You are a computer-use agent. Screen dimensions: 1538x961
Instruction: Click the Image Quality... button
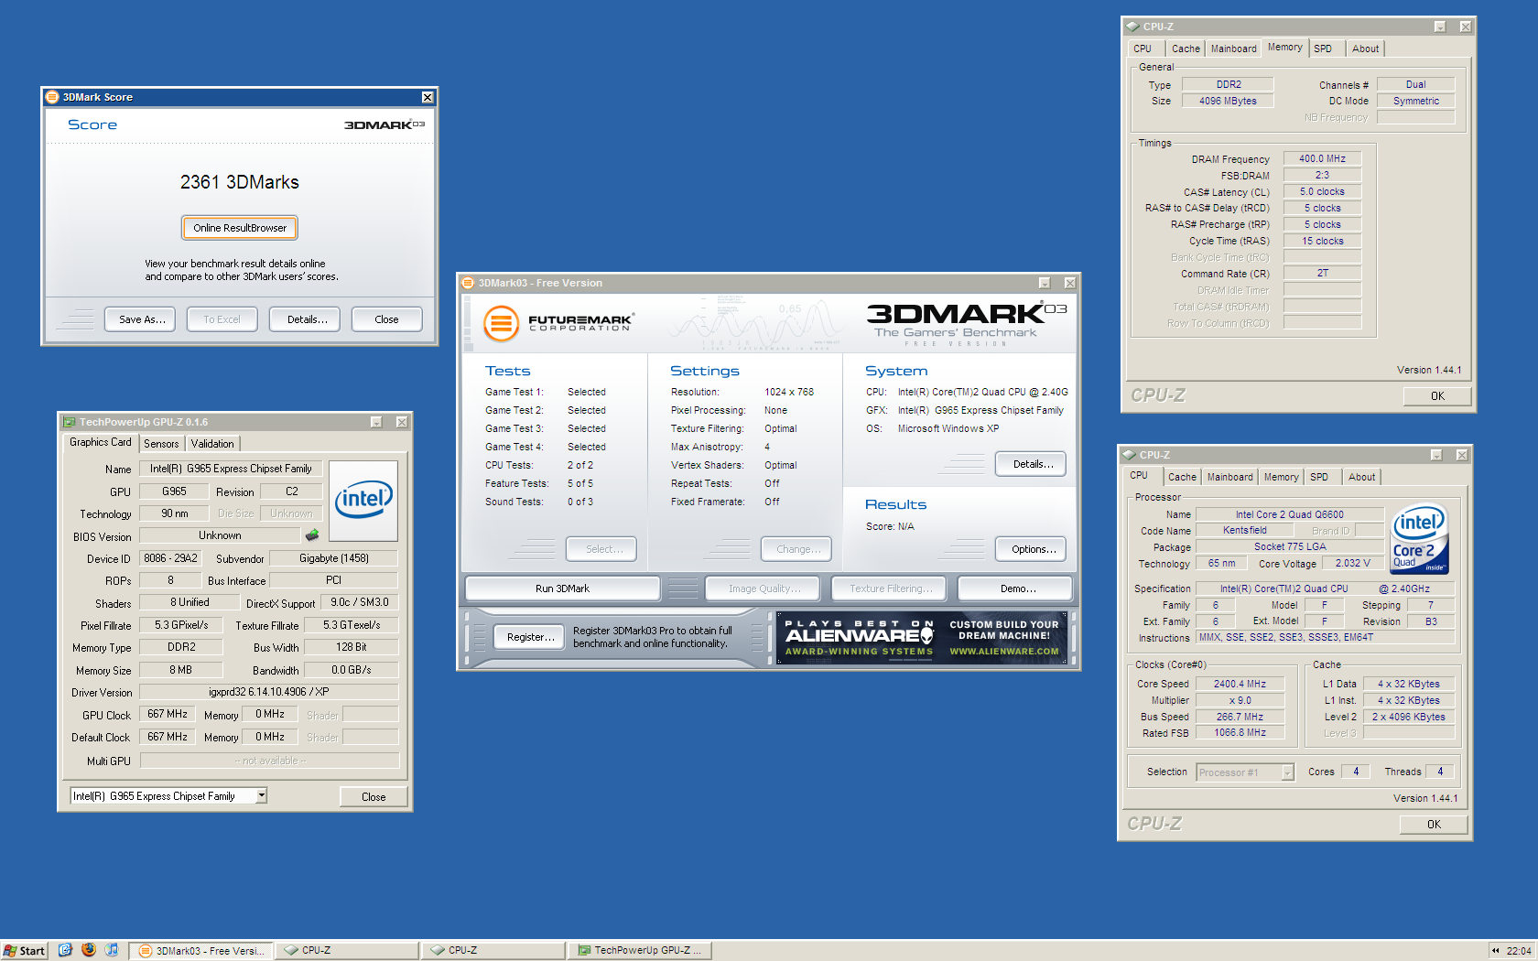[x=764, y=588]
